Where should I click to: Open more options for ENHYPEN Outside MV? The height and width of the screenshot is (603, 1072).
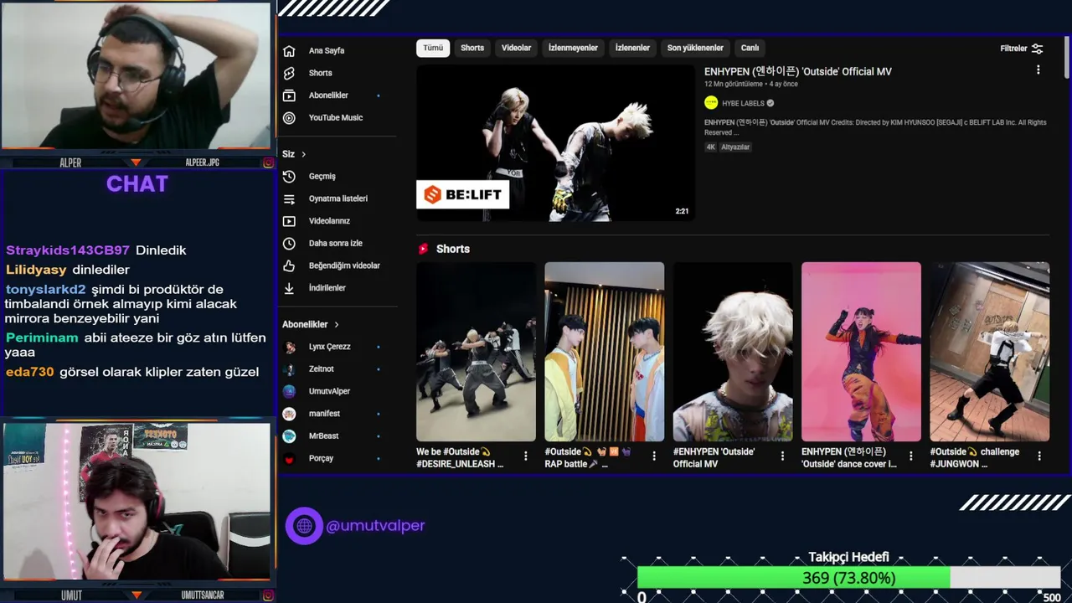1038,70
